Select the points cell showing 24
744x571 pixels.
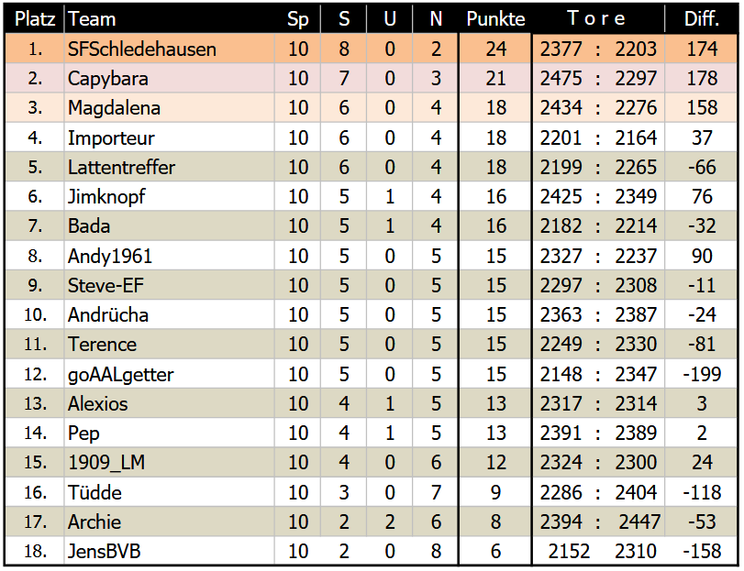[495, 49]
